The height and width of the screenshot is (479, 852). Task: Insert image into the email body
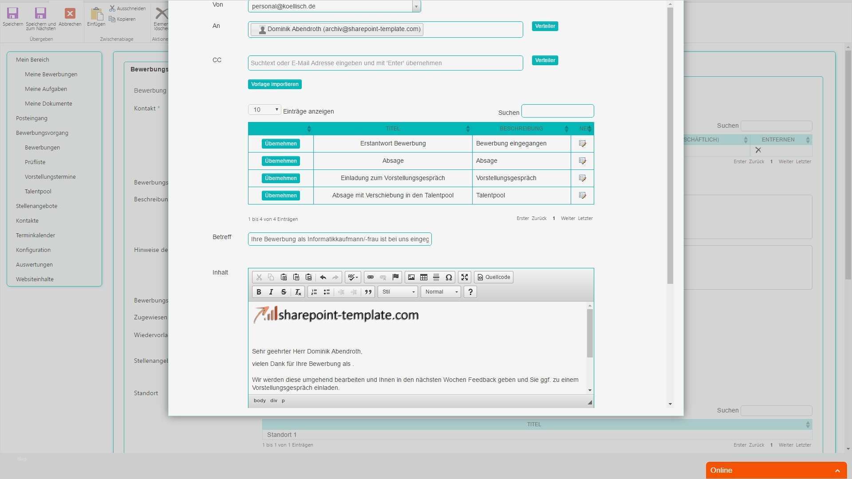[x=411, y=277]
